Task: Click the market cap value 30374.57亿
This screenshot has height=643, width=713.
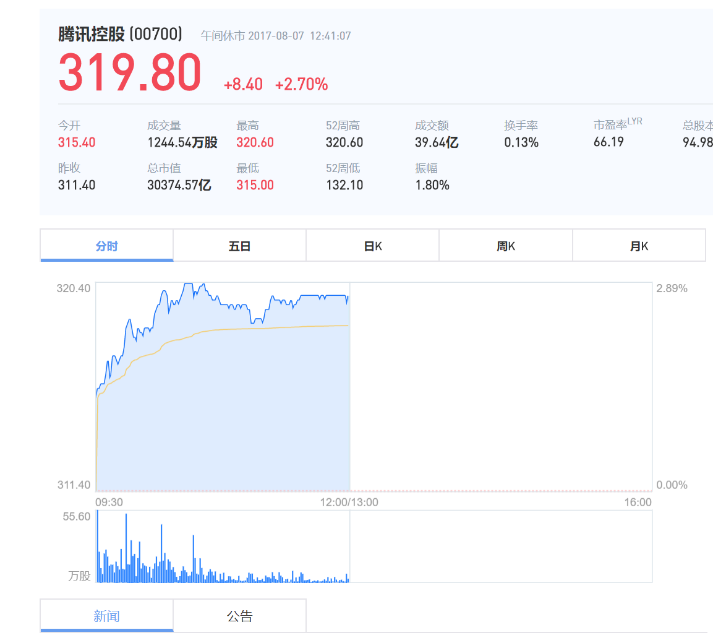Action: point(179,185)
